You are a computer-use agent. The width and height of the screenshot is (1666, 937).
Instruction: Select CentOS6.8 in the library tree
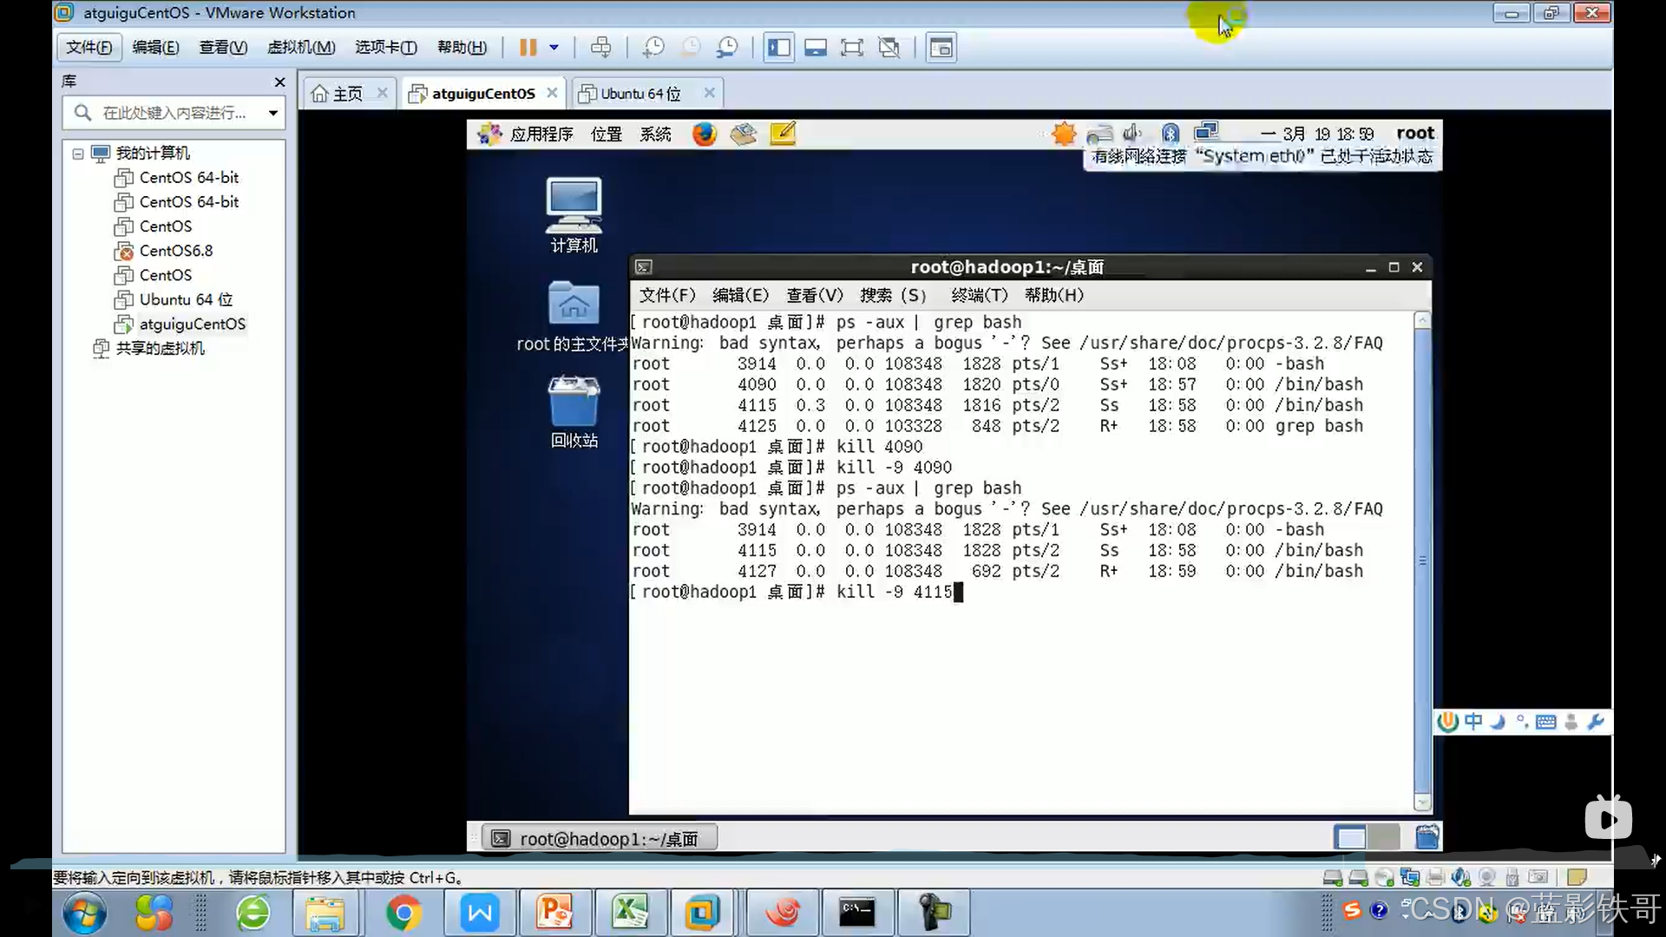176,251
